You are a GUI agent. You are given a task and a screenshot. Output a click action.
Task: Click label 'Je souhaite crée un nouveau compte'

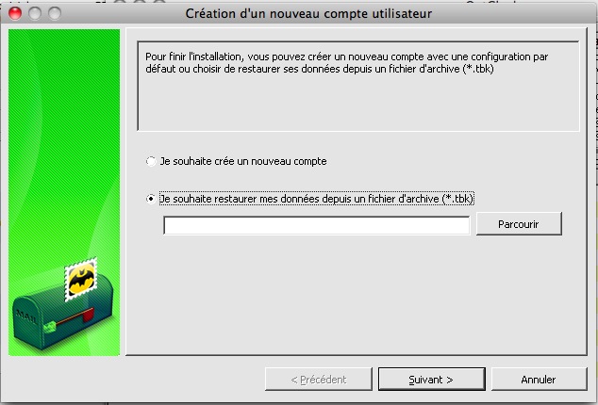(x=243, y=161)
